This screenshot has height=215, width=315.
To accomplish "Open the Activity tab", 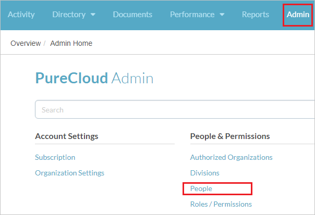I will [x=21, y=15].
